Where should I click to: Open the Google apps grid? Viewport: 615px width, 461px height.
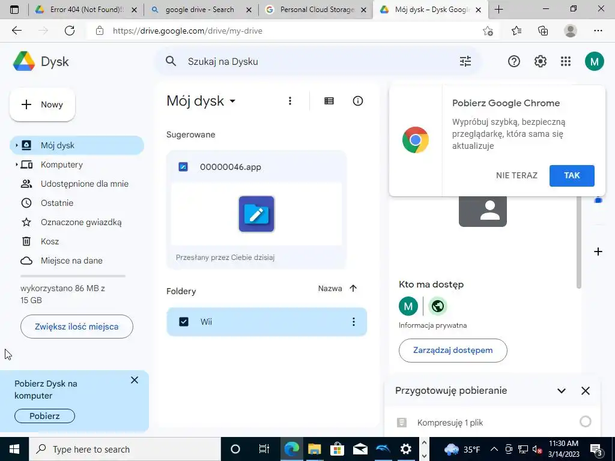(566, 61)
